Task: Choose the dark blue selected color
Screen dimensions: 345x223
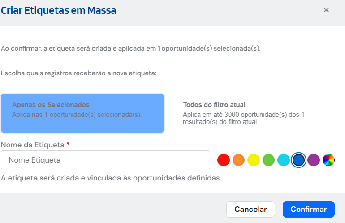Action: 298,160
